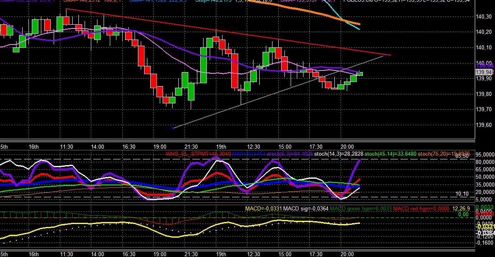Click 16th date on the price chart time axis

pos(33,147)
